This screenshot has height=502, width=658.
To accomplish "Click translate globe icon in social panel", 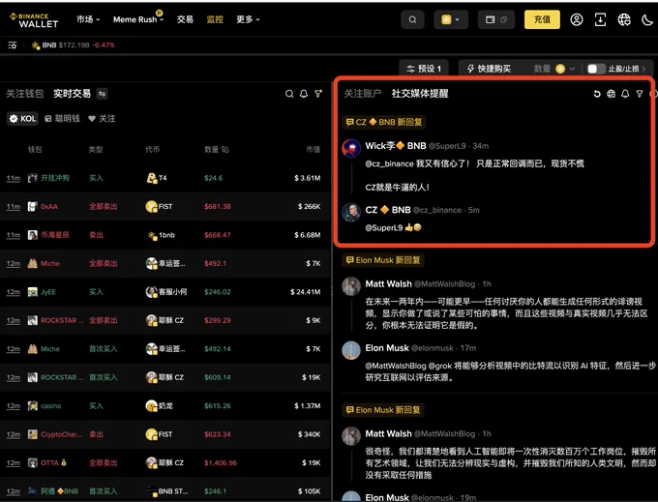I will click(x=611, y=94).
